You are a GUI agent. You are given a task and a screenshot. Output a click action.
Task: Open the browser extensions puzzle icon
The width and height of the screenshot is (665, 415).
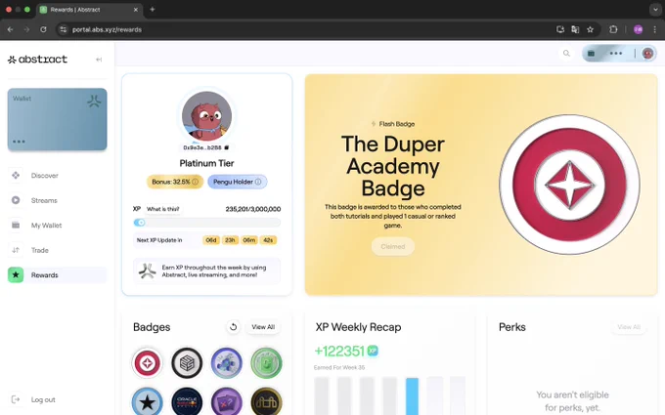[x=613, y=29]
